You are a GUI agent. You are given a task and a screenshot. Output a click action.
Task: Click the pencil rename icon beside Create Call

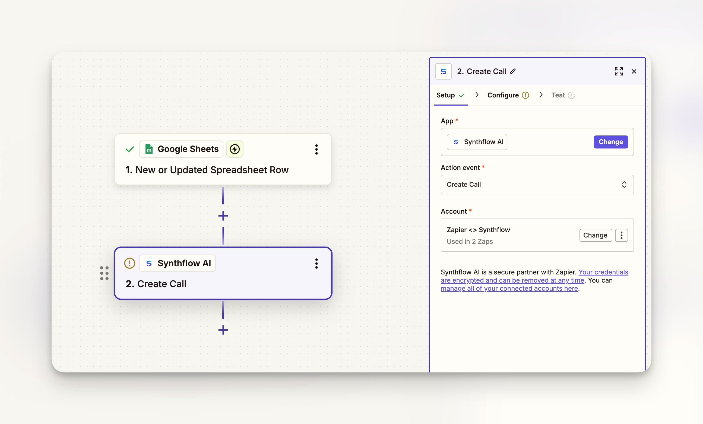513,71
